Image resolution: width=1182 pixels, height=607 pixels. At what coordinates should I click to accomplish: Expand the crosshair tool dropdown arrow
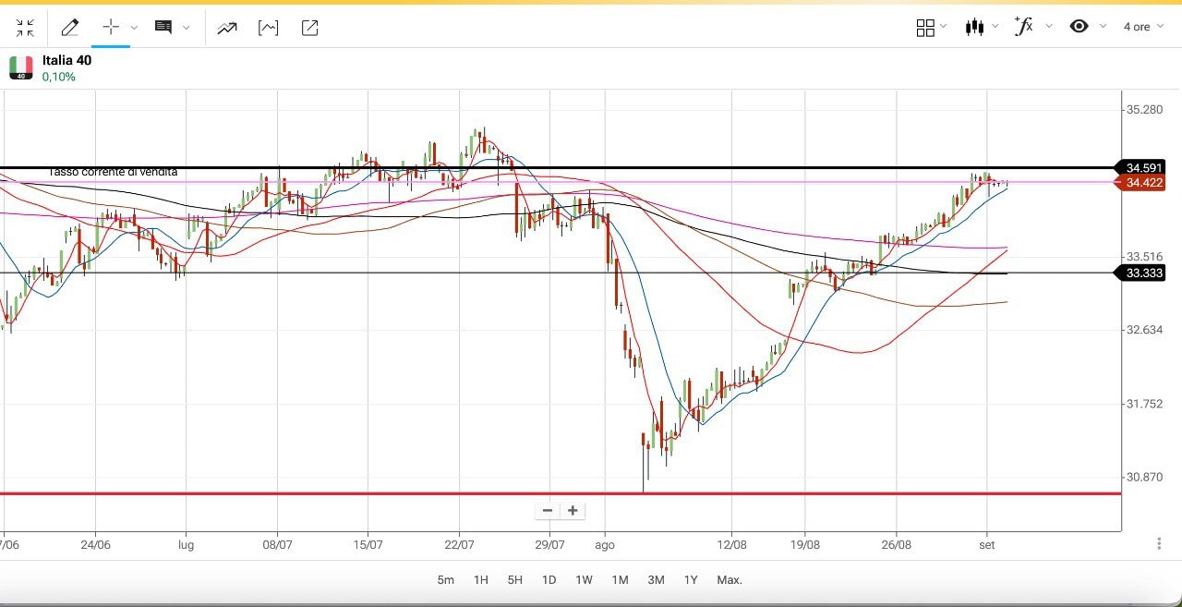pyautogui.click(x=135, y=28)
